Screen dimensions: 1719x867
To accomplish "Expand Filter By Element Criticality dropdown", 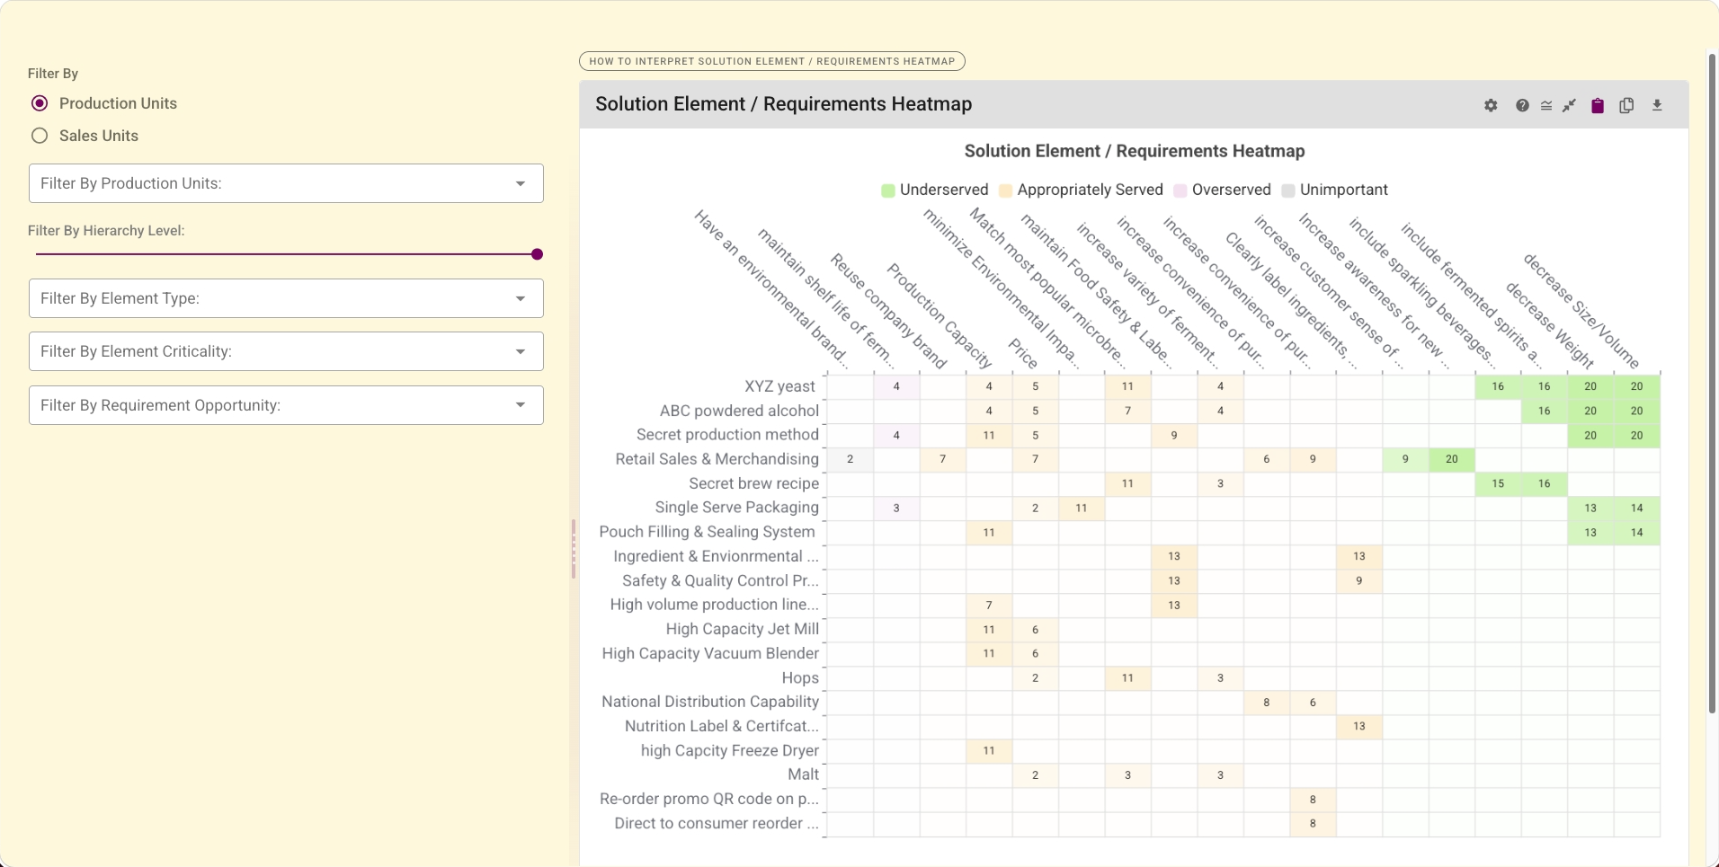I will [286, 351].
